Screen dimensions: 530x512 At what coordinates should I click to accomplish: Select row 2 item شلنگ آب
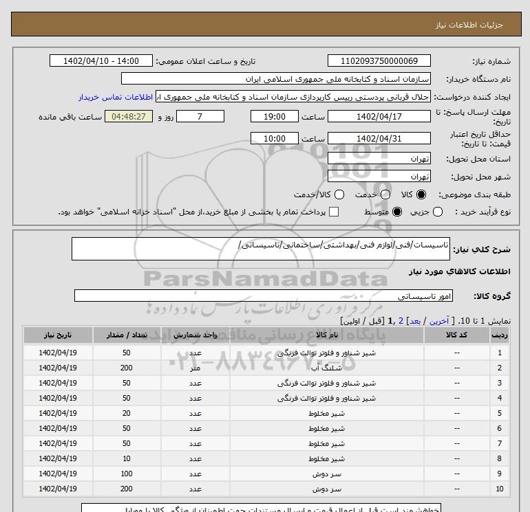point(326,368)
